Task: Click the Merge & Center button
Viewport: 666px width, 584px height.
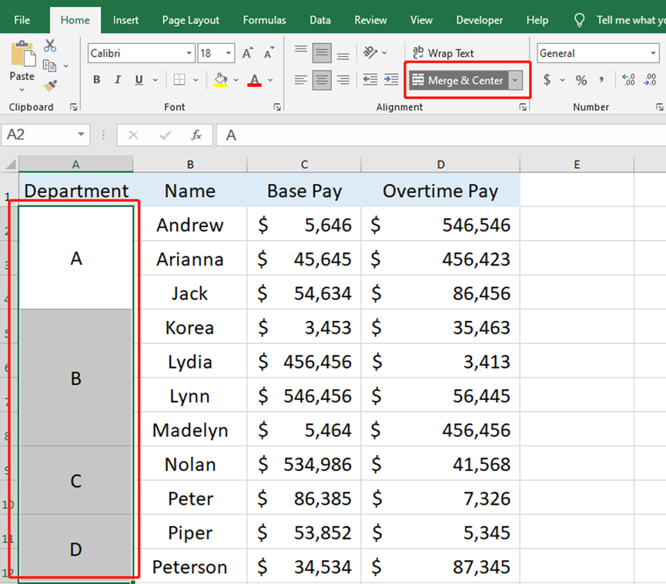Action: [x=459, y=79]
